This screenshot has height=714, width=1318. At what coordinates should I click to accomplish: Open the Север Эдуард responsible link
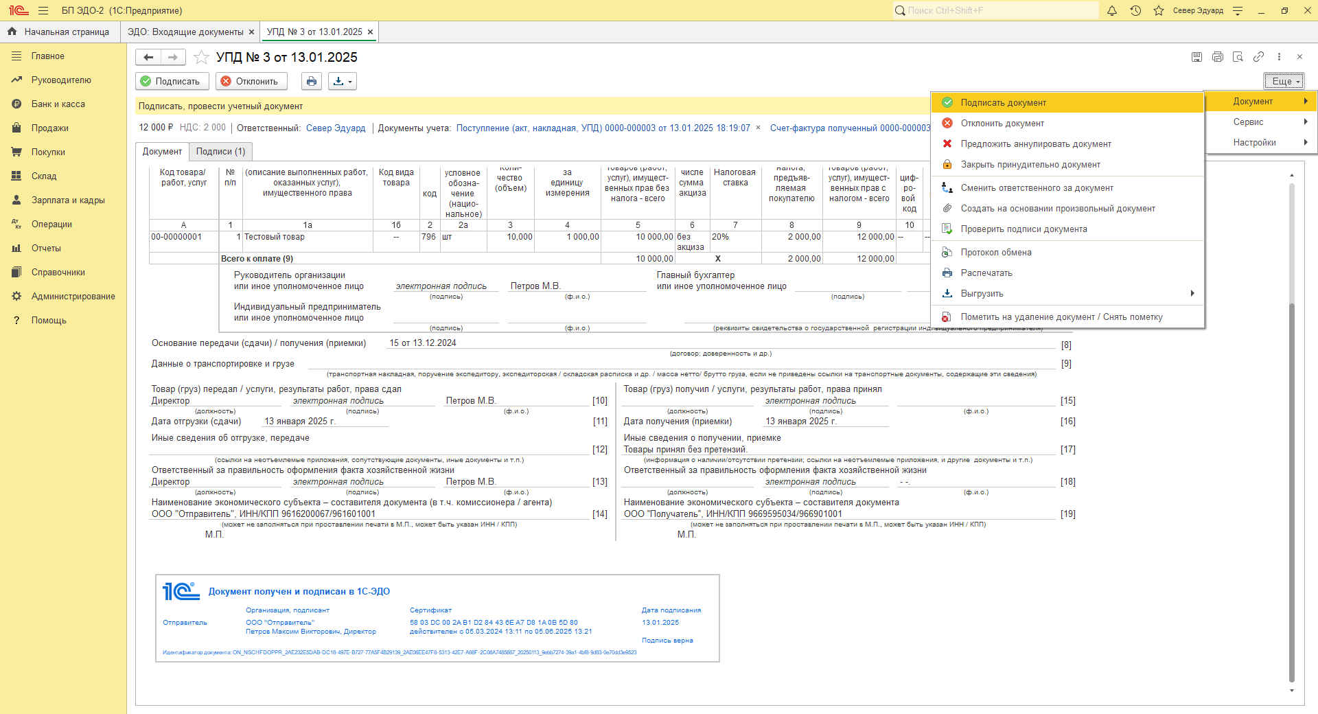[x=336, y=128]
